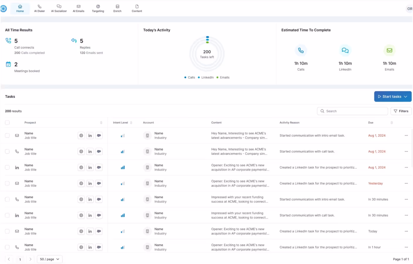Click the Start tasks button label

pos(392,96)
